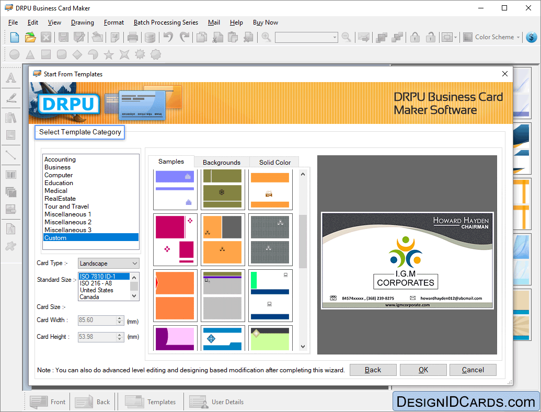Click the New document toolbar icon
The width and height of the screenshot is (541, 412).
[x=15, y=37]
